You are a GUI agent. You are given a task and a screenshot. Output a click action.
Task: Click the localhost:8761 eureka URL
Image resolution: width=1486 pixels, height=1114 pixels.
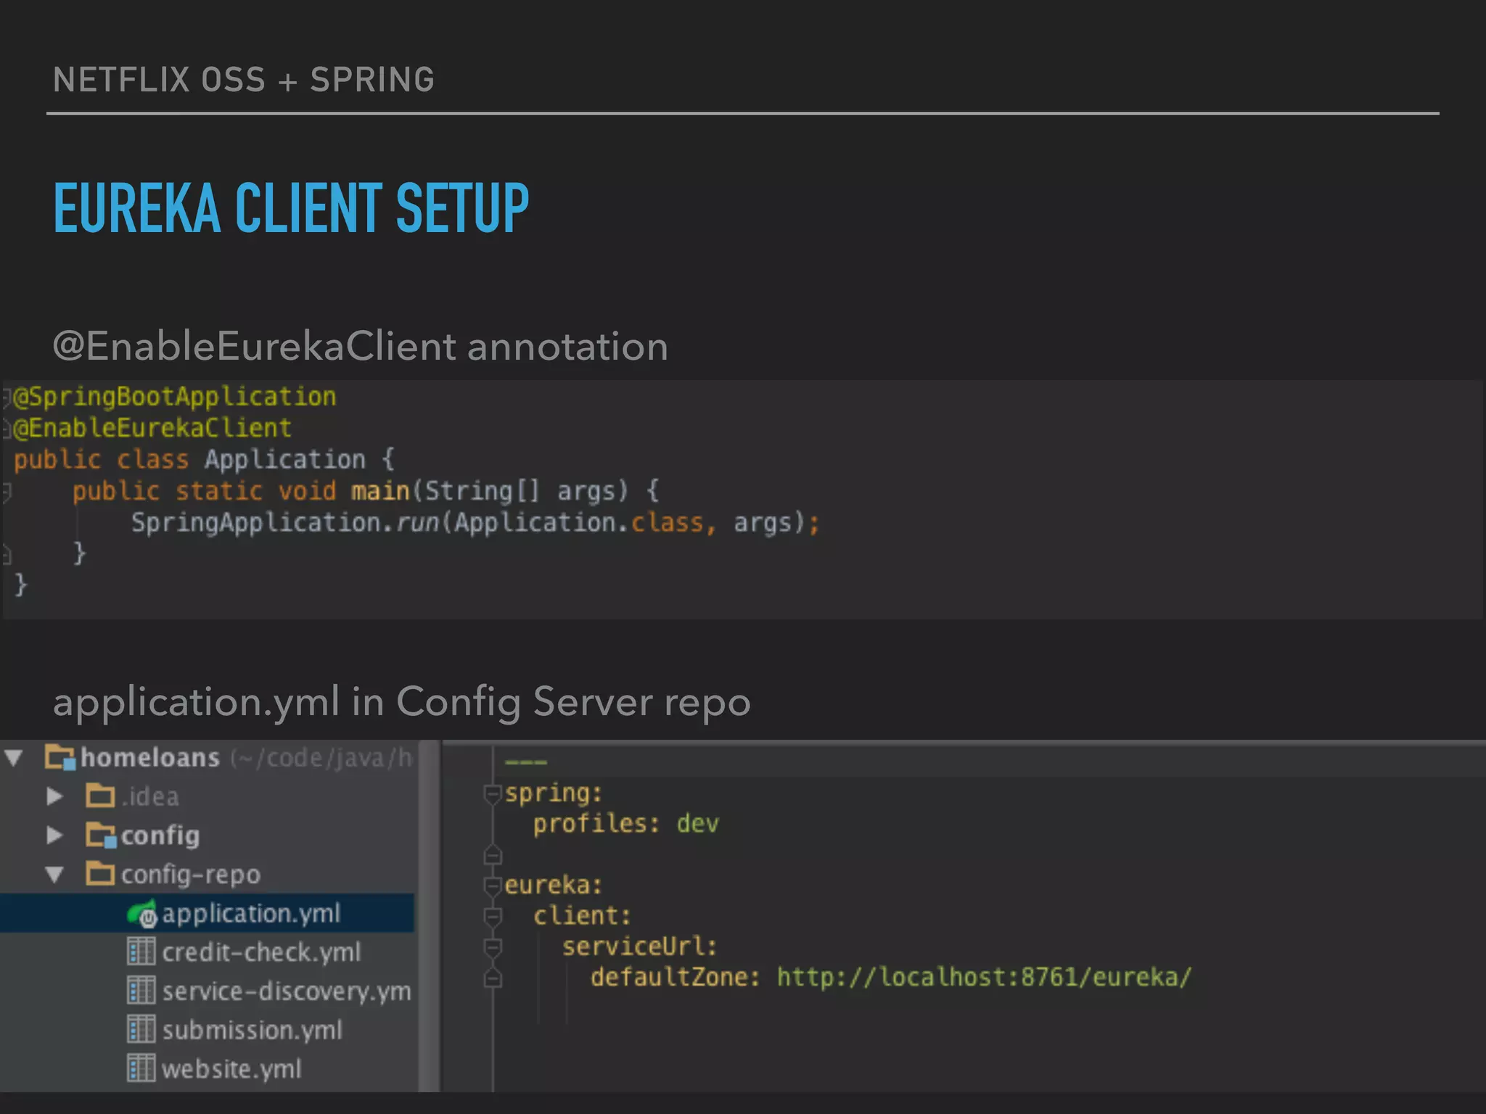(984, 978)
